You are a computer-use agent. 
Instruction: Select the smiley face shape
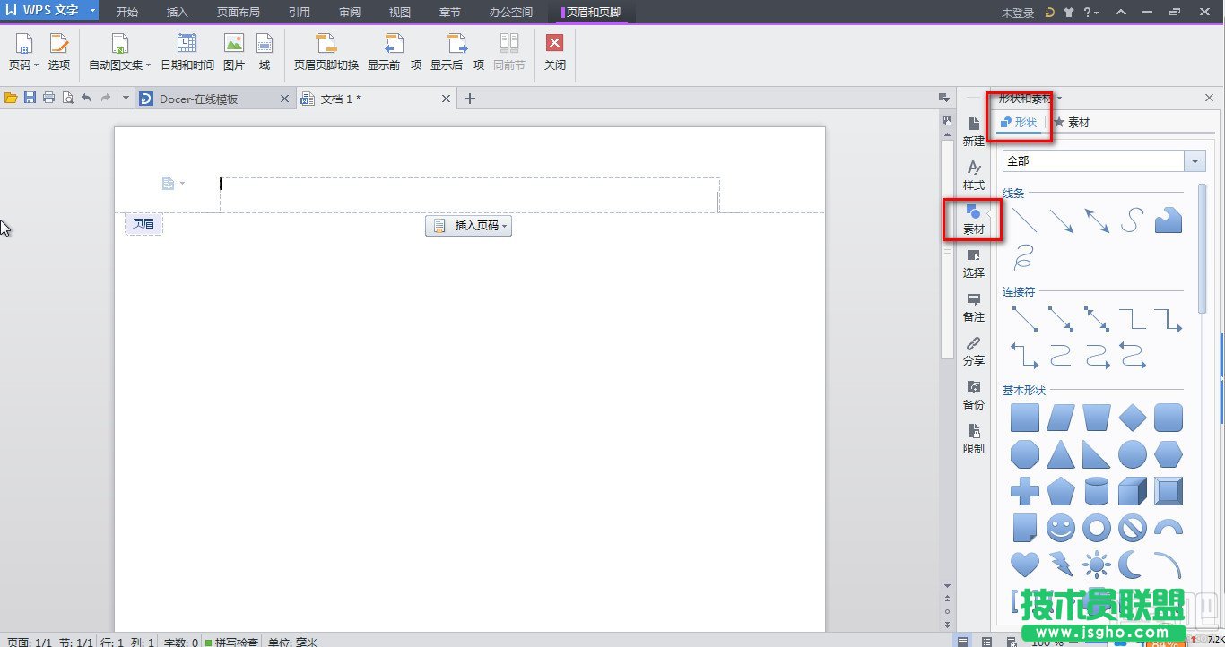[x=1060, y=528]
